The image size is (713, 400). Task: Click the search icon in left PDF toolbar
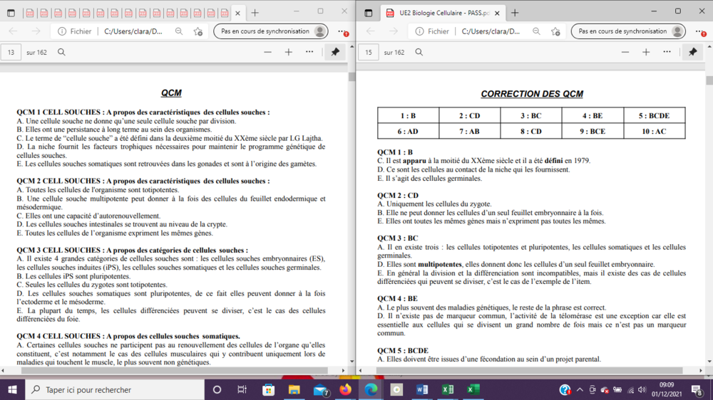click(x=62, y=52)
